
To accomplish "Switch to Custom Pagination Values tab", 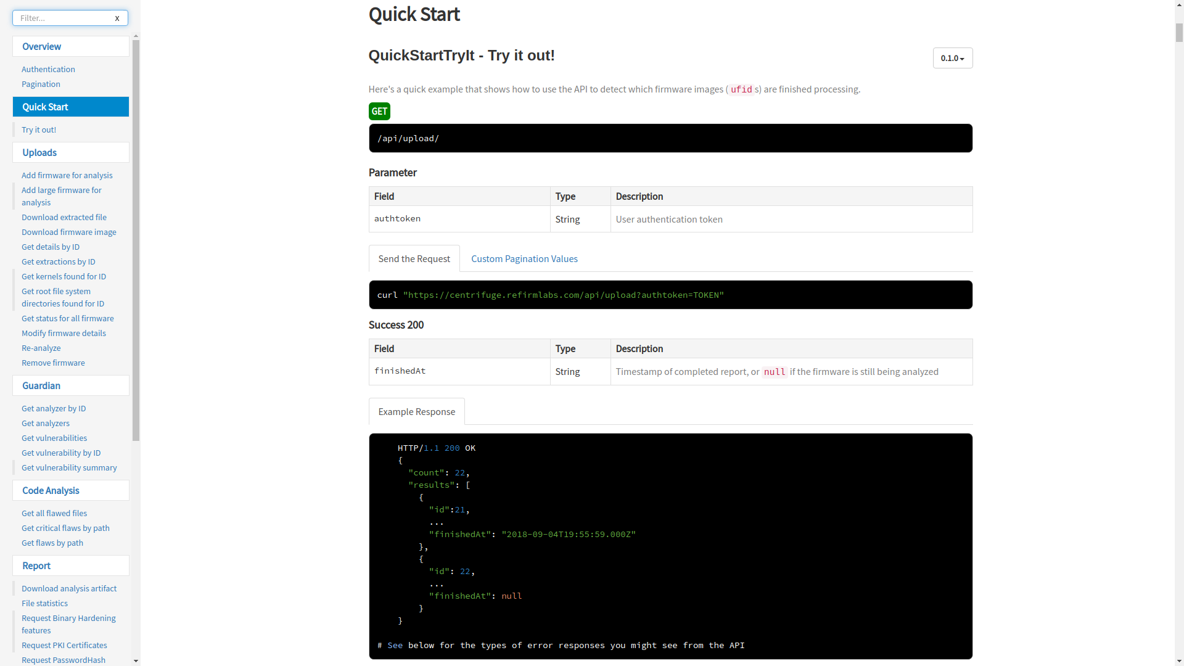I will (x=524, y=258).
